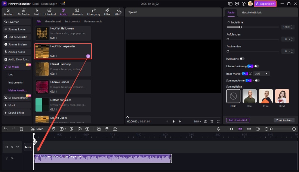The width and height of the screenshot is (299, 172).
Task: Add Heut' hör...espenster track with plus icon
Action: tap(88, 56)
